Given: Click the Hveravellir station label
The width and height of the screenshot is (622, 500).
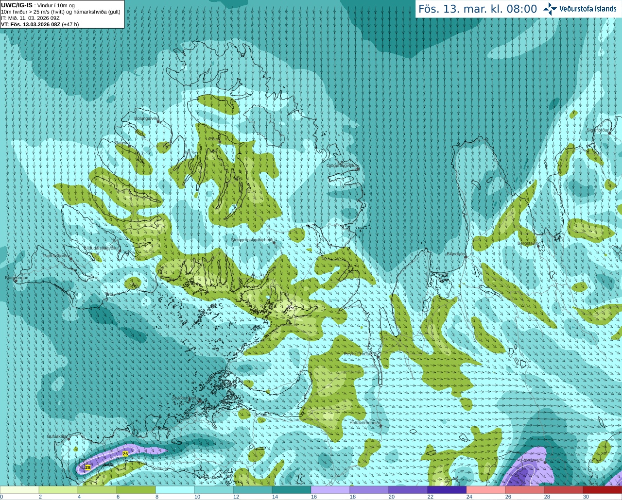Looking at the screenshot, I should pos(534,460).
